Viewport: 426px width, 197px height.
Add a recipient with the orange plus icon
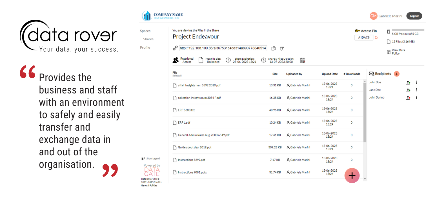pos(396,74)
